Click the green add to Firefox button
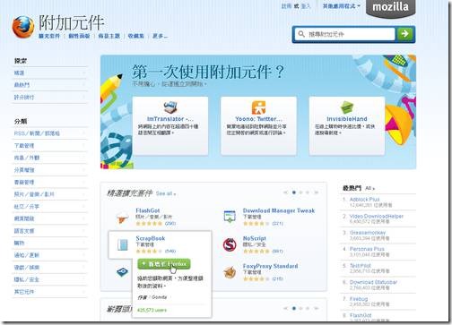Screen dimensions: 452x325 point(164,264)
